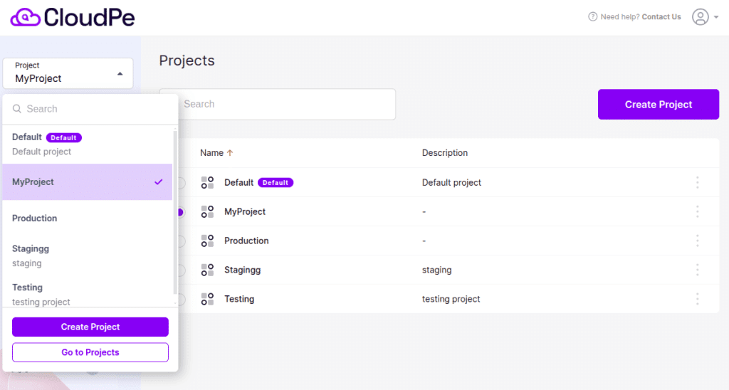Image resolution: width=729 pixels, height=390 pixels.
Task: Choose Production in dropdown list
Action: coord(88,218)
